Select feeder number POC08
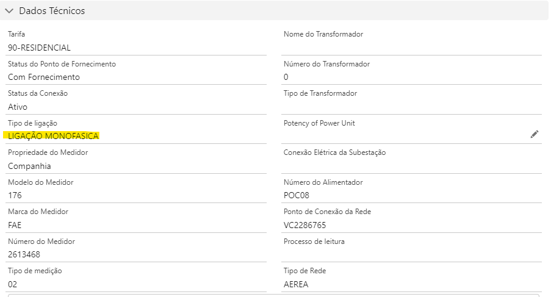Image resolution: width=551 pixels, height=297 pixels. coord(297,195)
